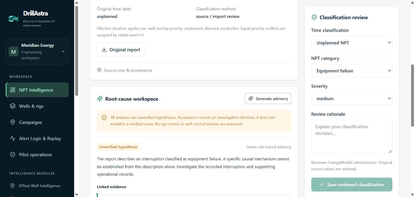Click the download icon on Original report

pyautogui.click(x=104, y=50)
